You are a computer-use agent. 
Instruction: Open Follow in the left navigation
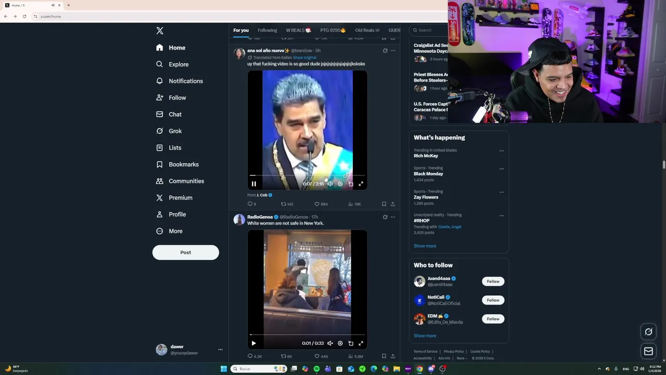[x=171, y=97]
